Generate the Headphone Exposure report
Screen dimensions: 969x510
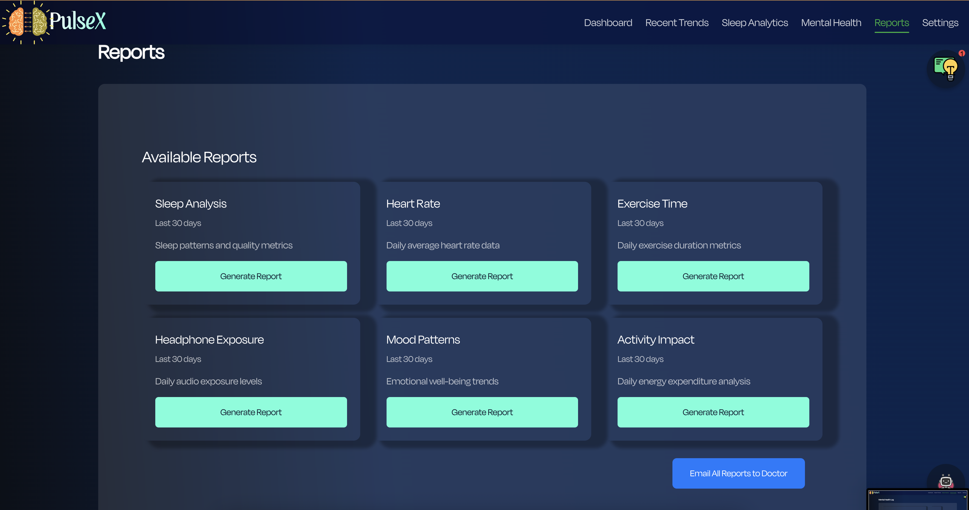(x=251, y=412)
